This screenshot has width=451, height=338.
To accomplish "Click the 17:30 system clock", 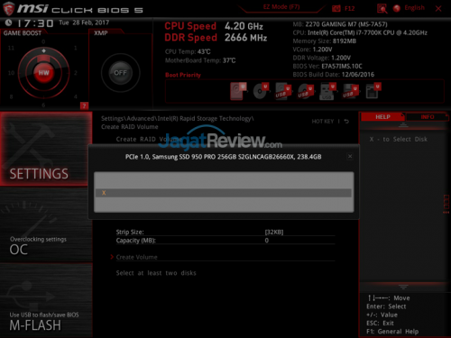I will coord(35,23).
